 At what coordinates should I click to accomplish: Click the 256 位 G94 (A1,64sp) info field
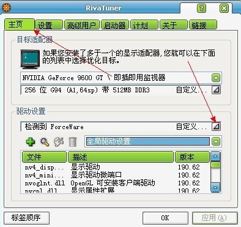(x=116, y=90)
